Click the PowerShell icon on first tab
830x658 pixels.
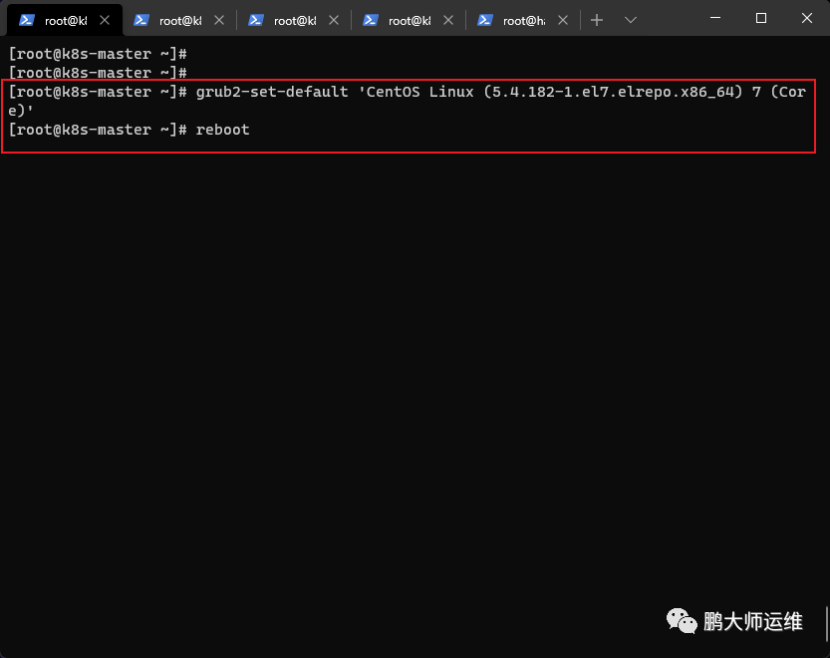tap(27, 20)
